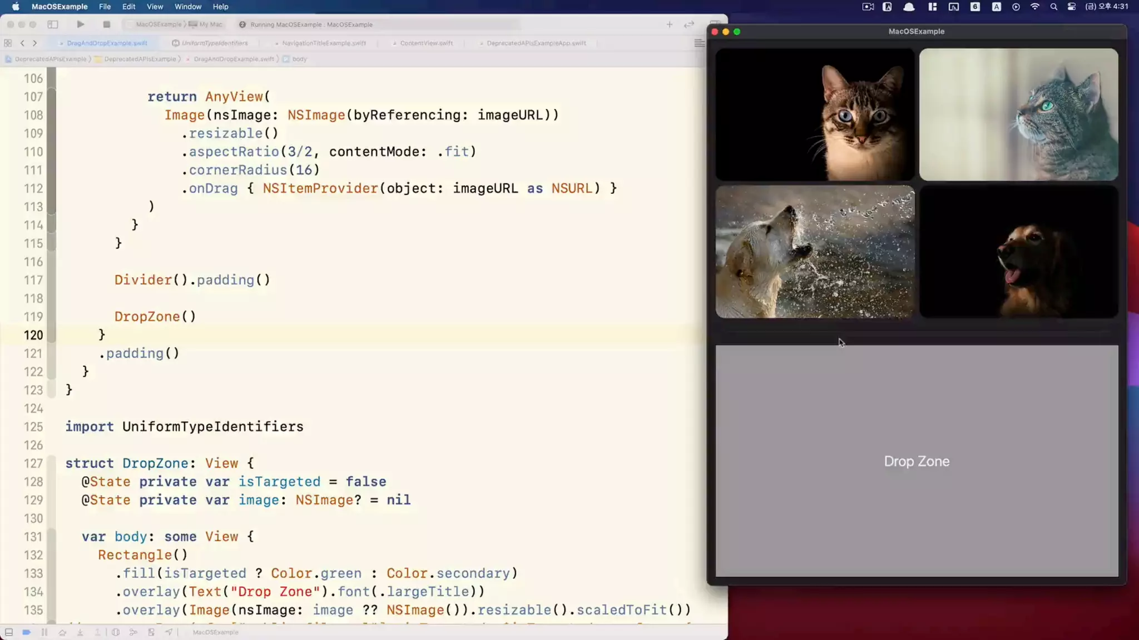Open the related items grid icon
The height and width of the screenshot is (640, 1139).
point(8,43)
